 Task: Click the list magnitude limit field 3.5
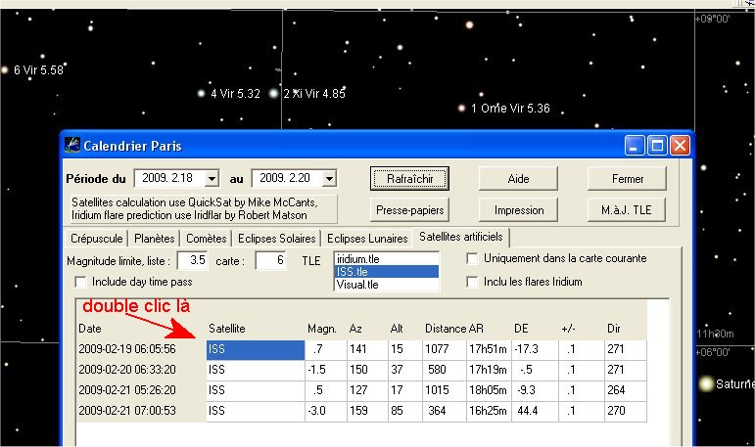click(193, 261)
